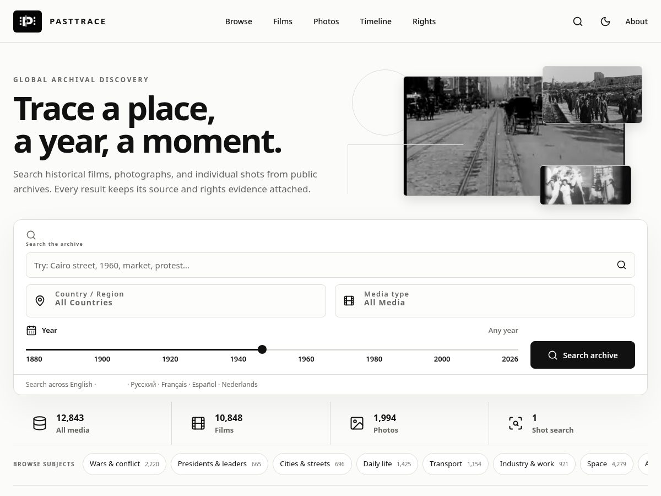Click the magnifier icon inside search field

[621, 265]
